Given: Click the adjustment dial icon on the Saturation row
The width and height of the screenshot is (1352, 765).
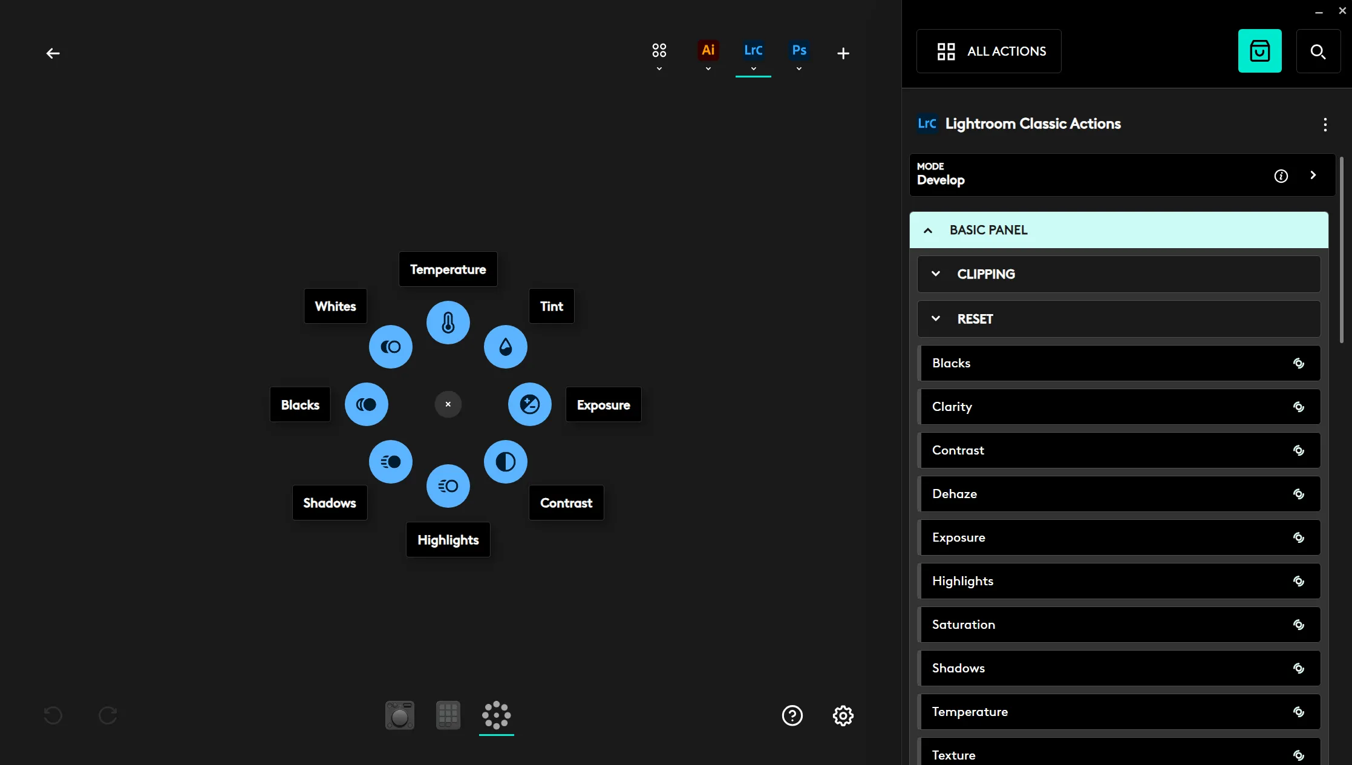Looking at the screenshot, I should pyautogui.click(x=1299, y=625).
